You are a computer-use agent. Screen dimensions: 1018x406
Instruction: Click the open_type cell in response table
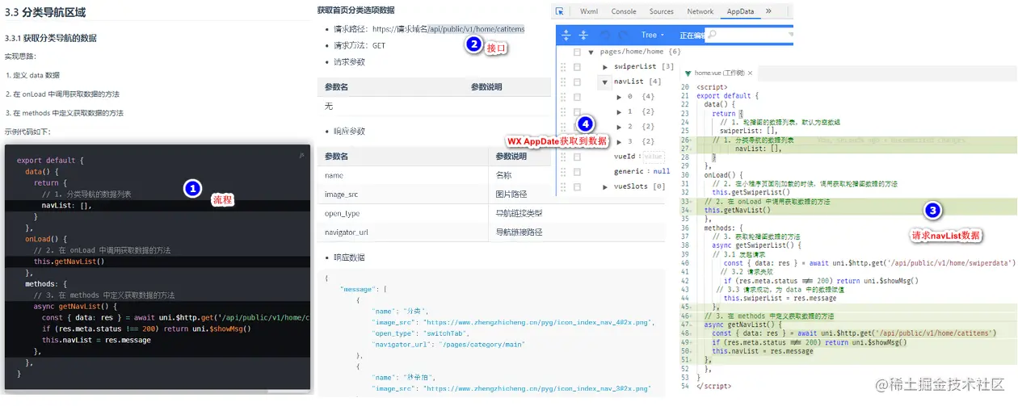pos(402,213)
